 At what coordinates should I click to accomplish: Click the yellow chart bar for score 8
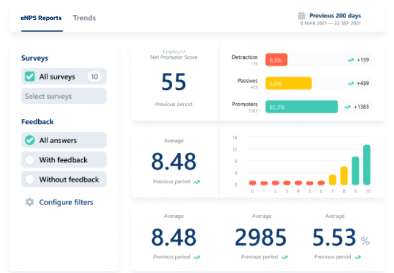[x=344, y=176]
